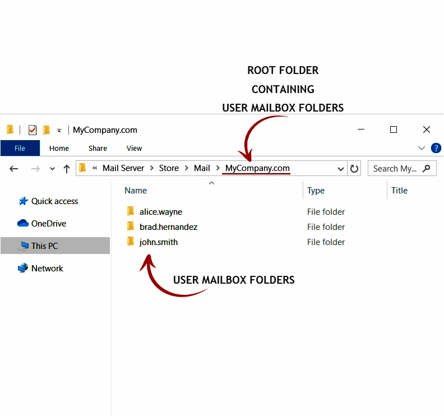Go back using the left arrow
Image resolution: width=444 pixels, height=416 pixels.
point(14,169)
